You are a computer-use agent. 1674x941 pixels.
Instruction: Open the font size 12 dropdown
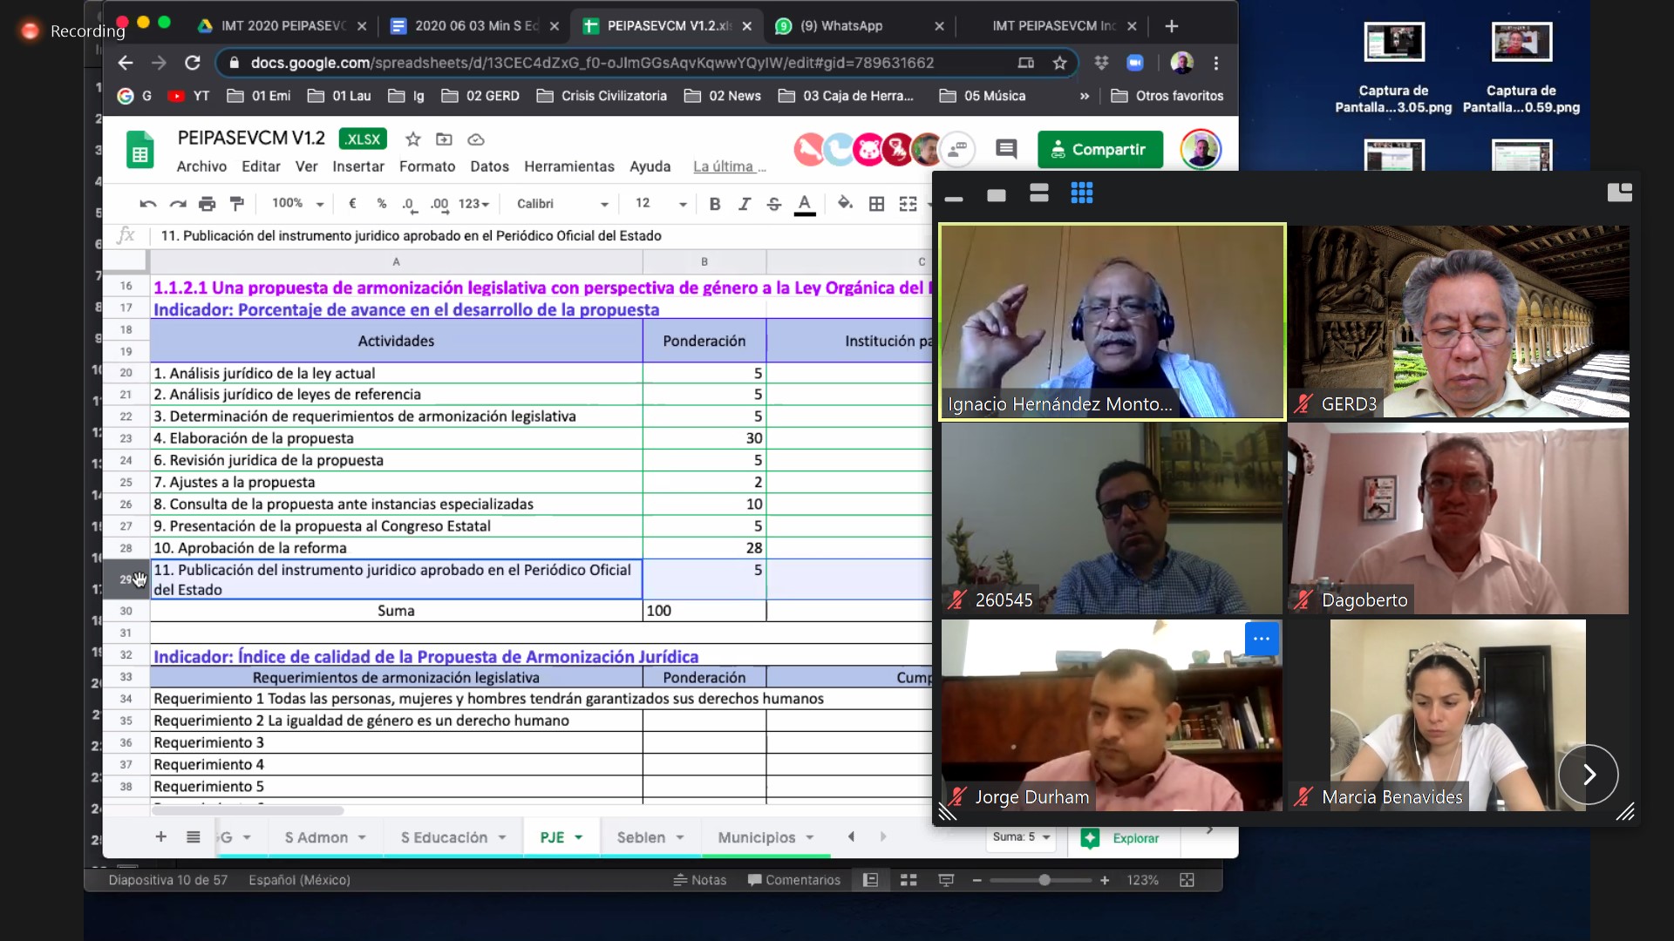point(661,204)
